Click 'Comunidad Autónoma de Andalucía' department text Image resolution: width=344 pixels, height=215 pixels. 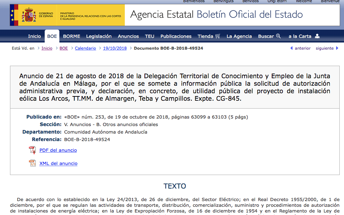click(105, 132)
